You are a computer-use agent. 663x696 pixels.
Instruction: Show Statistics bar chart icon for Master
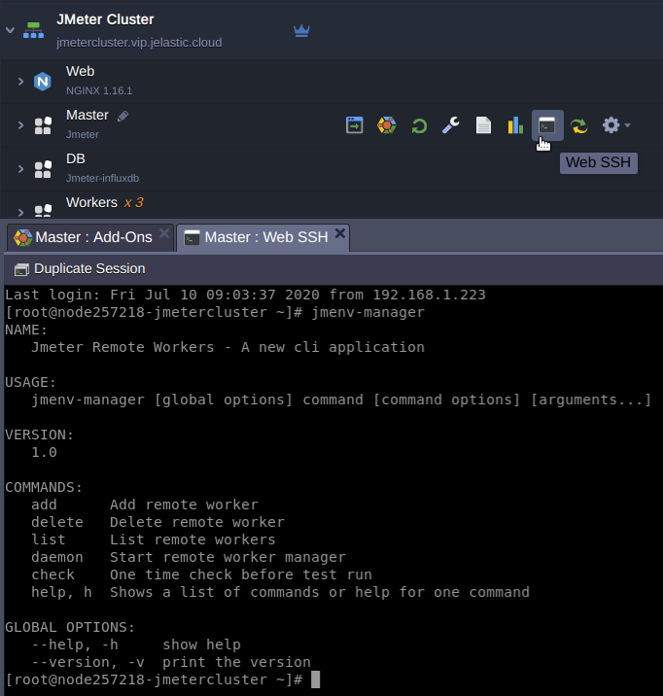point(515,125)
